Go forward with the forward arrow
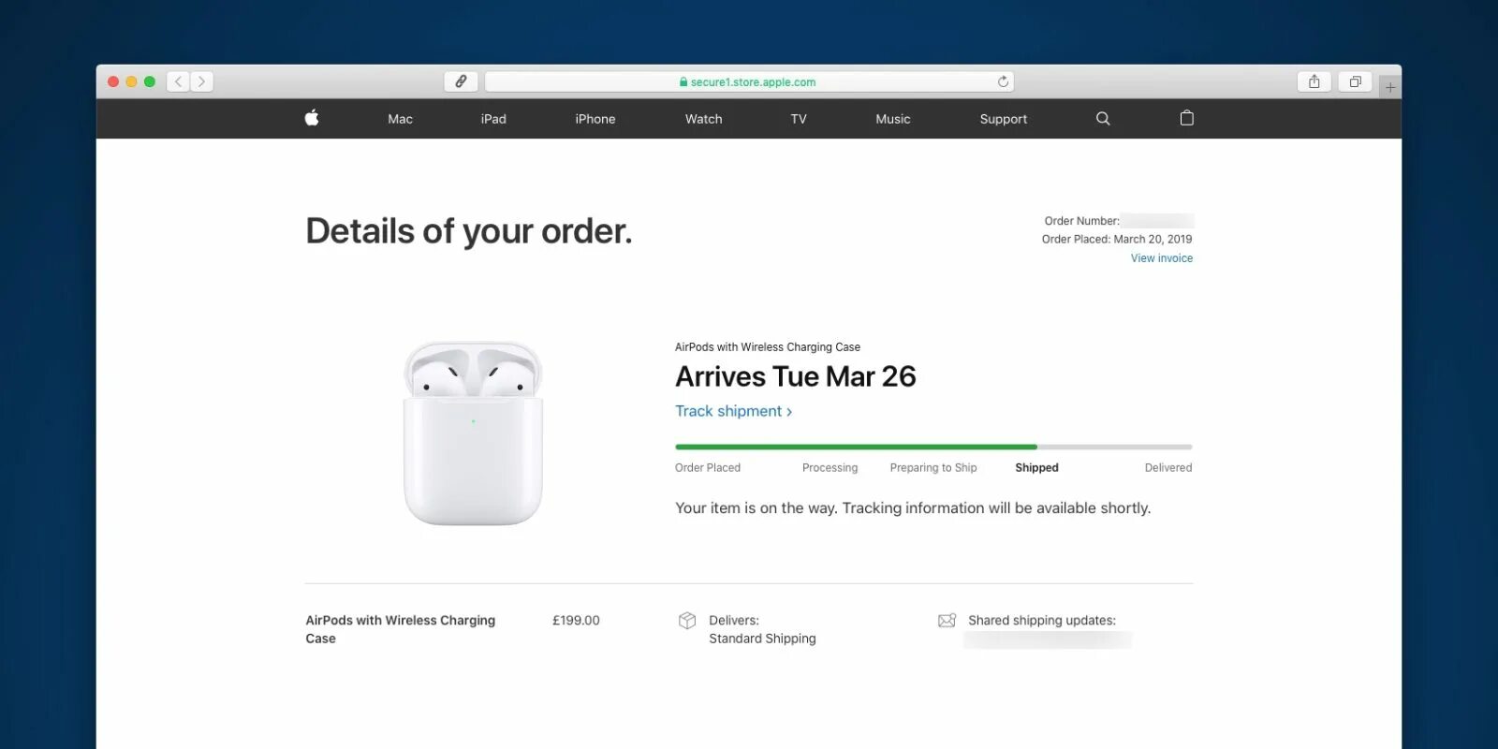1498x749 pixels. [201, 82]
